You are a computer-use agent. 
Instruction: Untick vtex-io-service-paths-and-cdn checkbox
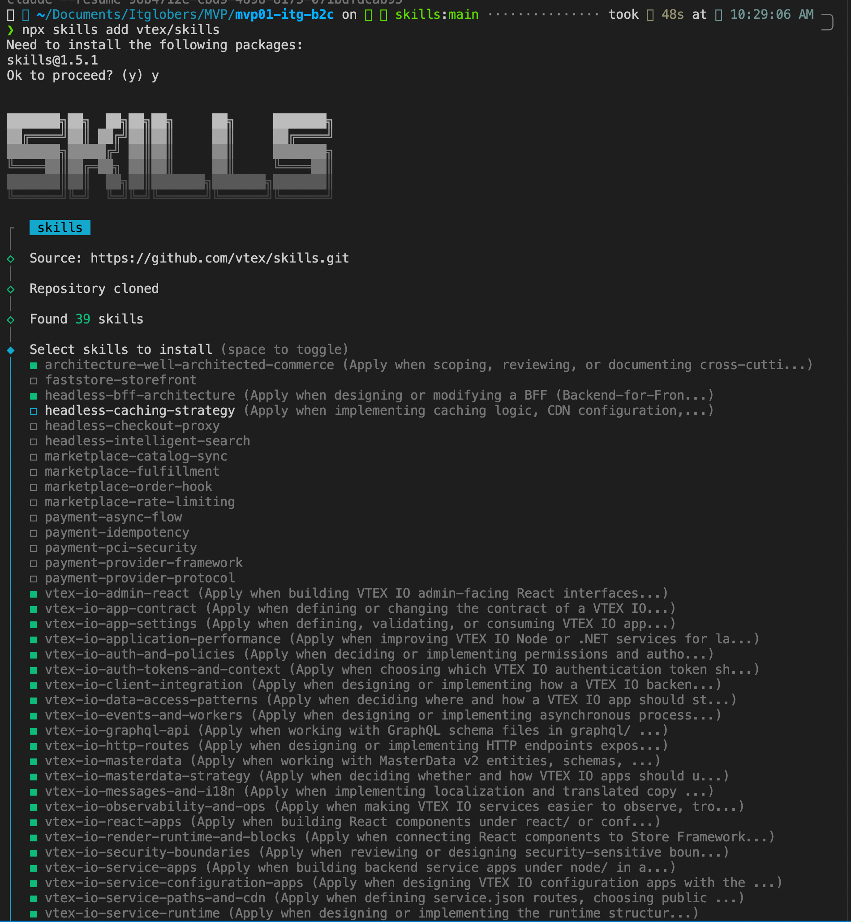pos(33,898)
